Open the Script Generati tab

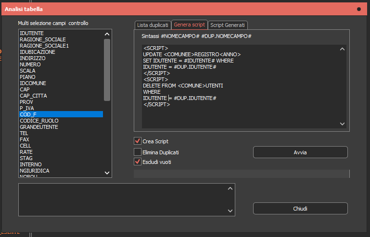pyautogui.click(x=228, y=25)
